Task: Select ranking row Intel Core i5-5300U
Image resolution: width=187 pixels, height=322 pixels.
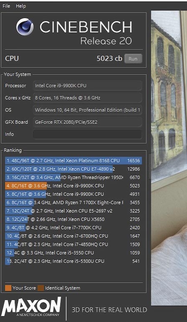Action: [x=73, y=261]
